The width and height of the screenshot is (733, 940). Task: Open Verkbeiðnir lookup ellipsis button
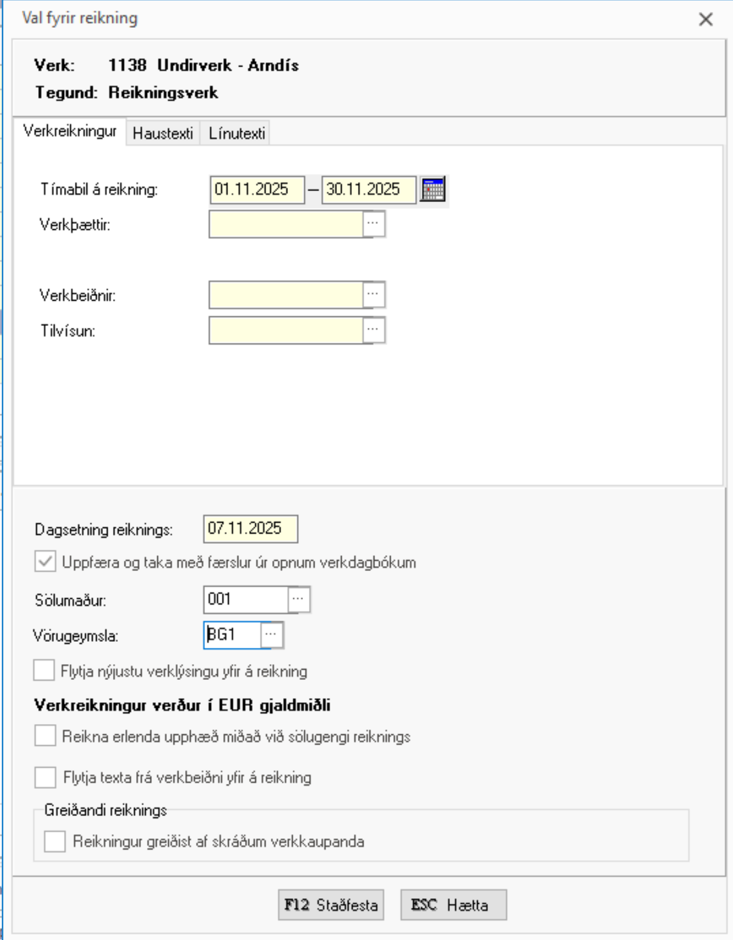[373, 295]
